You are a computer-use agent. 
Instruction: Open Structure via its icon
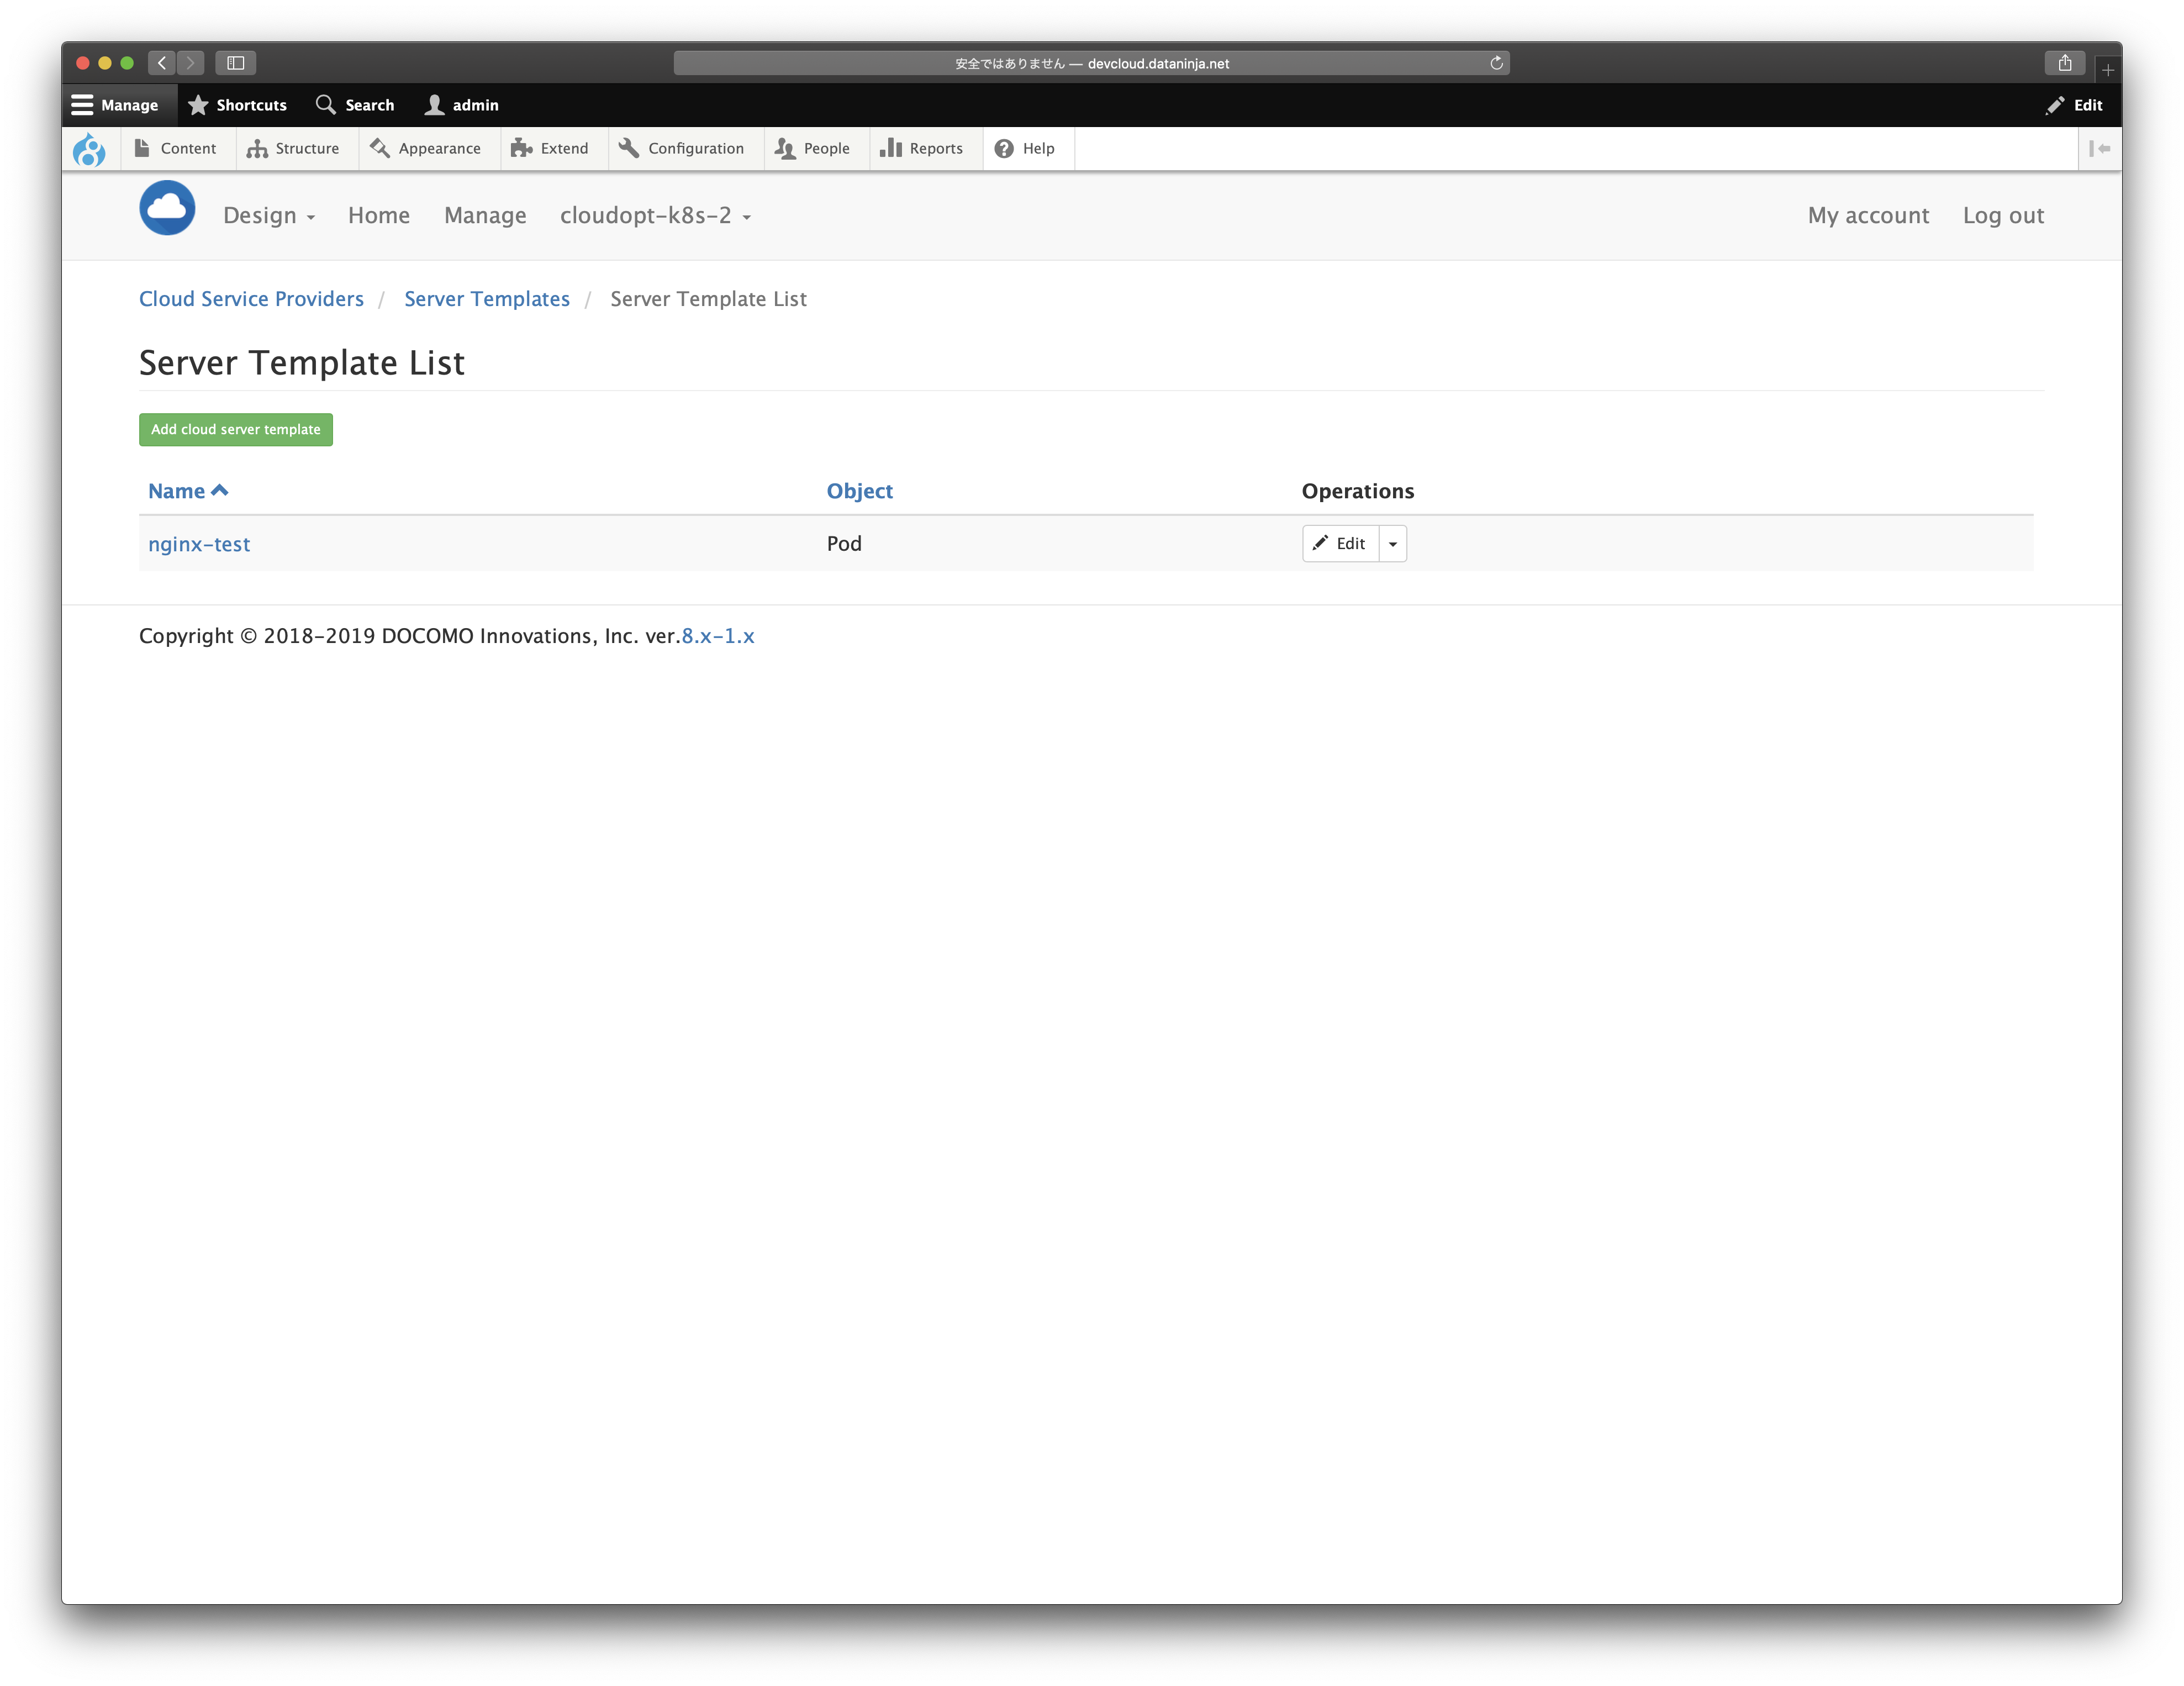257,148
